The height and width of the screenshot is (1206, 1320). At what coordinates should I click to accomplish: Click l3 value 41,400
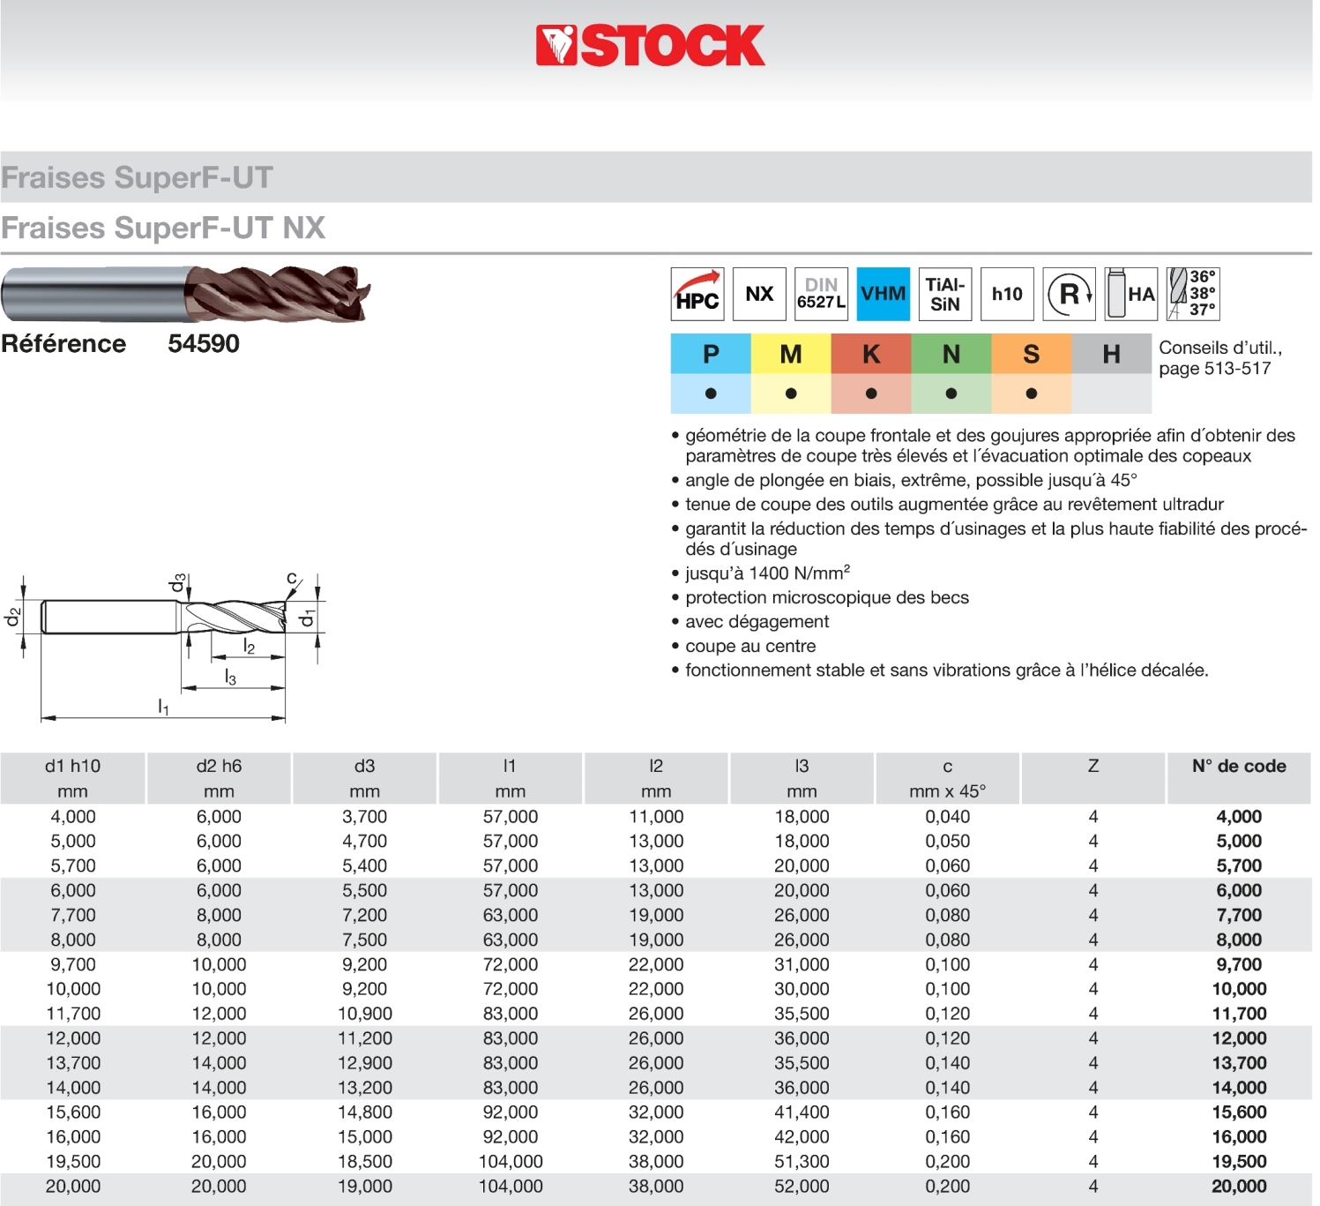coord(802,1113)
